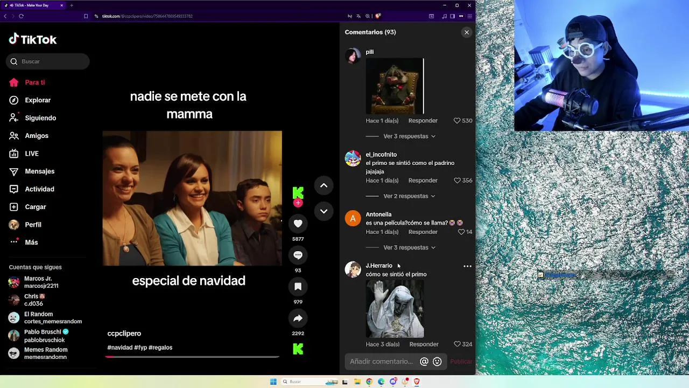
Task: Like J.Herrario's comment heart
Action: (x=457, y=344)
